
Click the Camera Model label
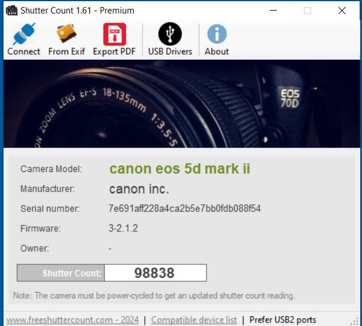(x=51, y=169)
